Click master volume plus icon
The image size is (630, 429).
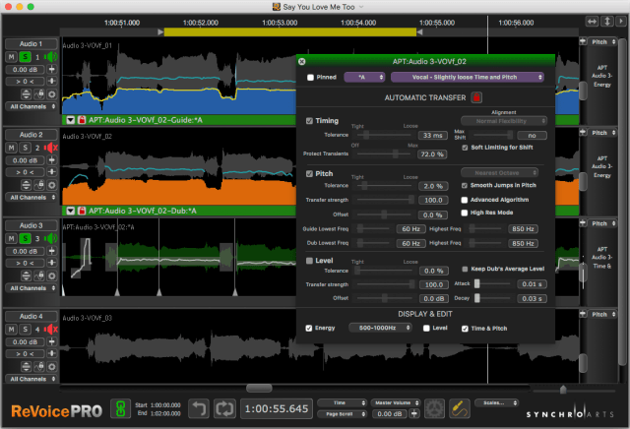click(x=414, y=413)
